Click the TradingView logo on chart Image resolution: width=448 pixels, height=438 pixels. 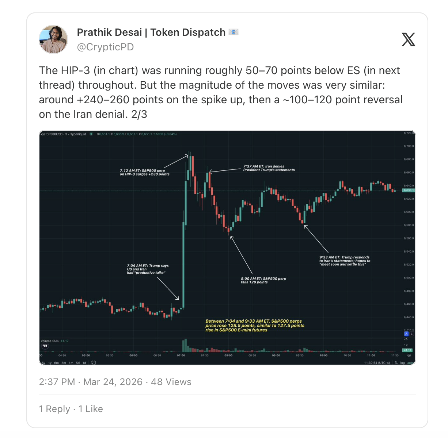[x=45, y=346]
